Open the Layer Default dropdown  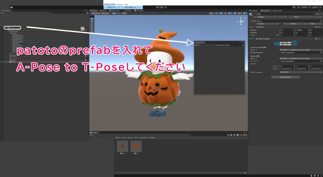(x=307, y=17)
